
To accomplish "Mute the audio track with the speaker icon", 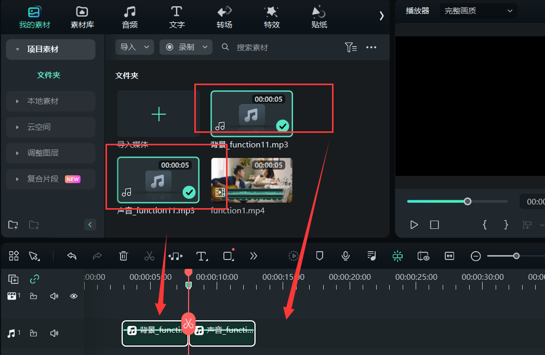I will tap(54, 333).
